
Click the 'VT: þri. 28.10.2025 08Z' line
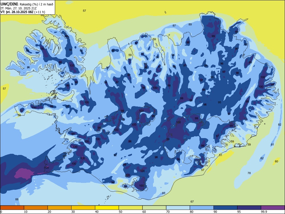coord(17,12)
